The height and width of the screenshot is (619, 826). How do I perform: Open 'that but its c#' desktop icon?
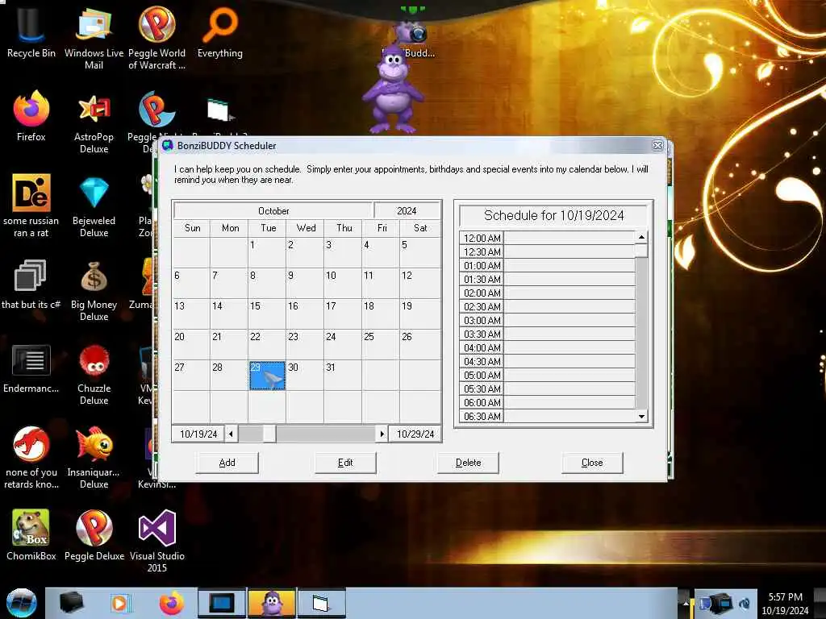[x=31, y=283]
